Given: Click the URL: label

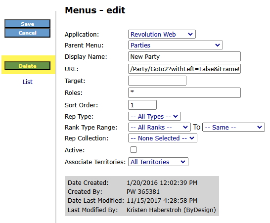Looking at the screenshot, I should click(72, 69).
